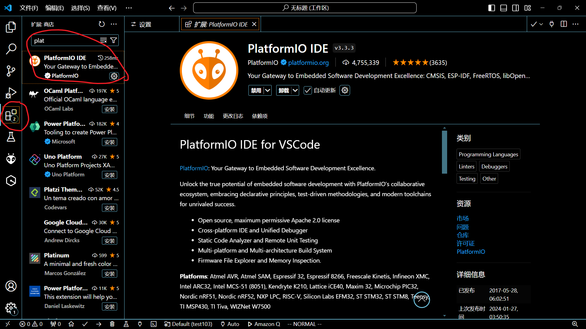Clear extensions search results icon
The height and width of the screenshot is (329, 586).
pyautogui.click(x=103, y=40)
